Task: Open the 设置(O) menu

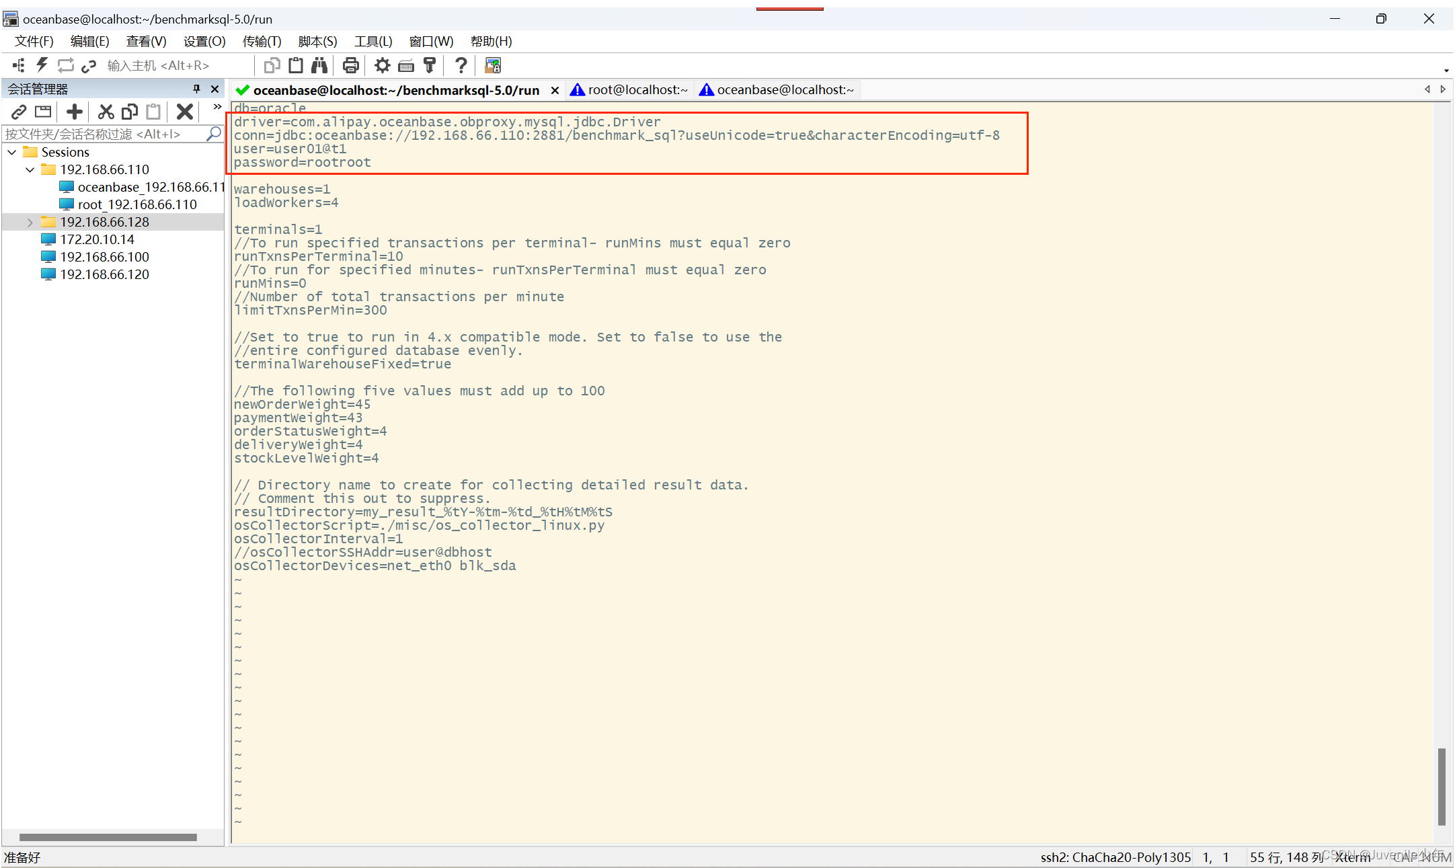Action: click(204, 42)
